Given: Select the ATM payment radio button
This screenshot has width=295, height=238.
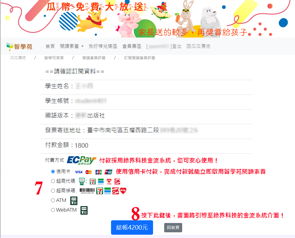Looking at the screenshot, I should point(53,200).
